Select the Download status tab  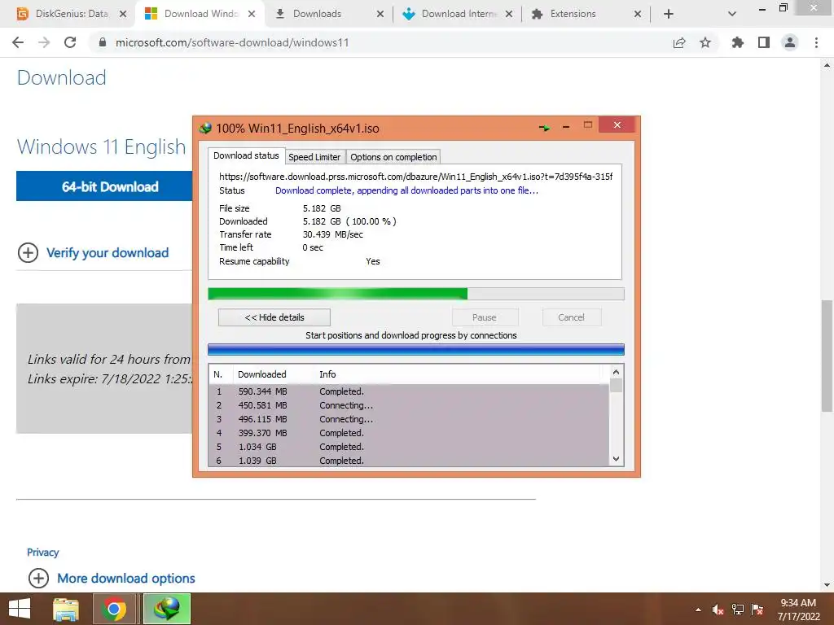pyautogui.click(x=246, y=155)
